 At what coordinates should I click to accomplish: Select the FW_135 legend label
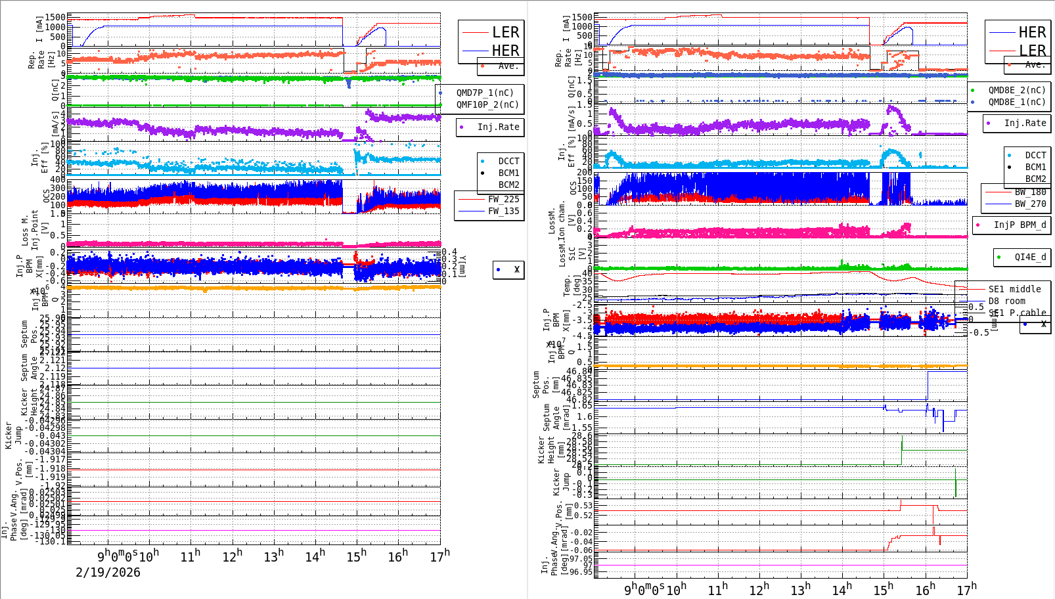504,211
